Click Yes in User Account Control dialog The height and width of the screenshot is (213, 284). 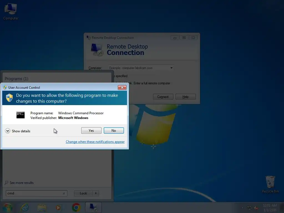click(x=91, y=130)
